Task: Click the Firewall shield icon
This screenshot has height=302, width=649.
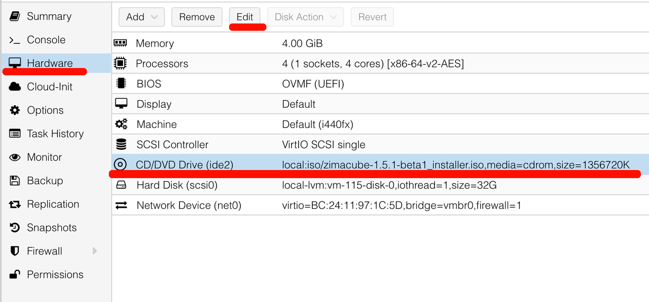Action: [15, 251]
